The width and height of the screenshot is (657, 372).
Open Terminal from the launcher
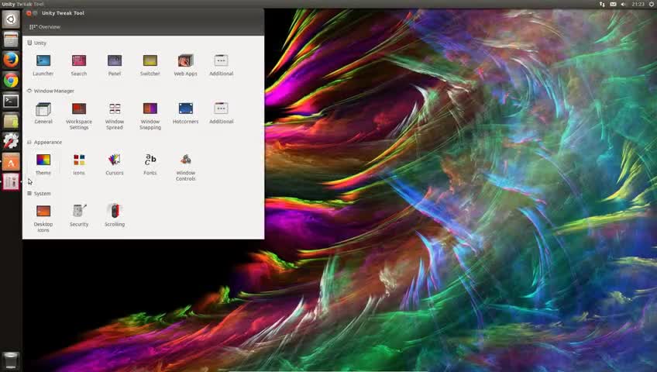[11, 101]
